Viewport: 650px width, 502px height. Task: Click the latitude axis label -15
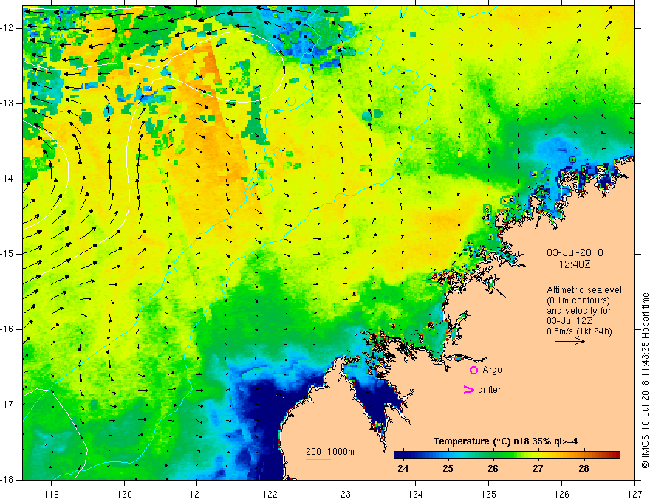tap(7, 254)
